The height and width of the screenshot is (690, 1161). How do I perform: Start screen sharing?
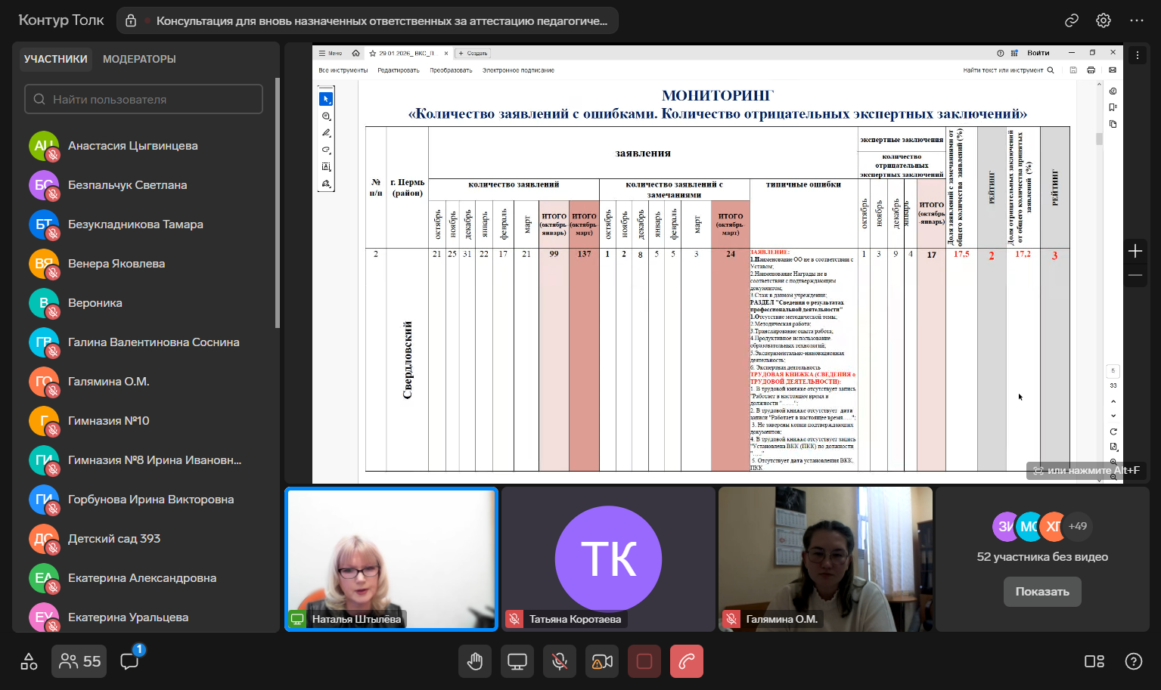click(517, 661)
